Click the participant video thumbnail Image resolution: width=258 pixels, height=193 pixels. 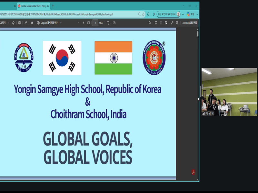229,92
